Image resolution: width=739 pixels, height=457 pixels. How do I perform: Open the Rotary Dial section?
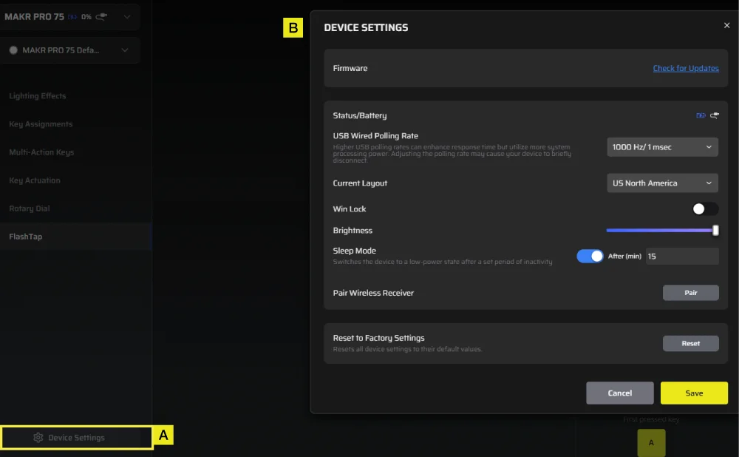[29, 208]
